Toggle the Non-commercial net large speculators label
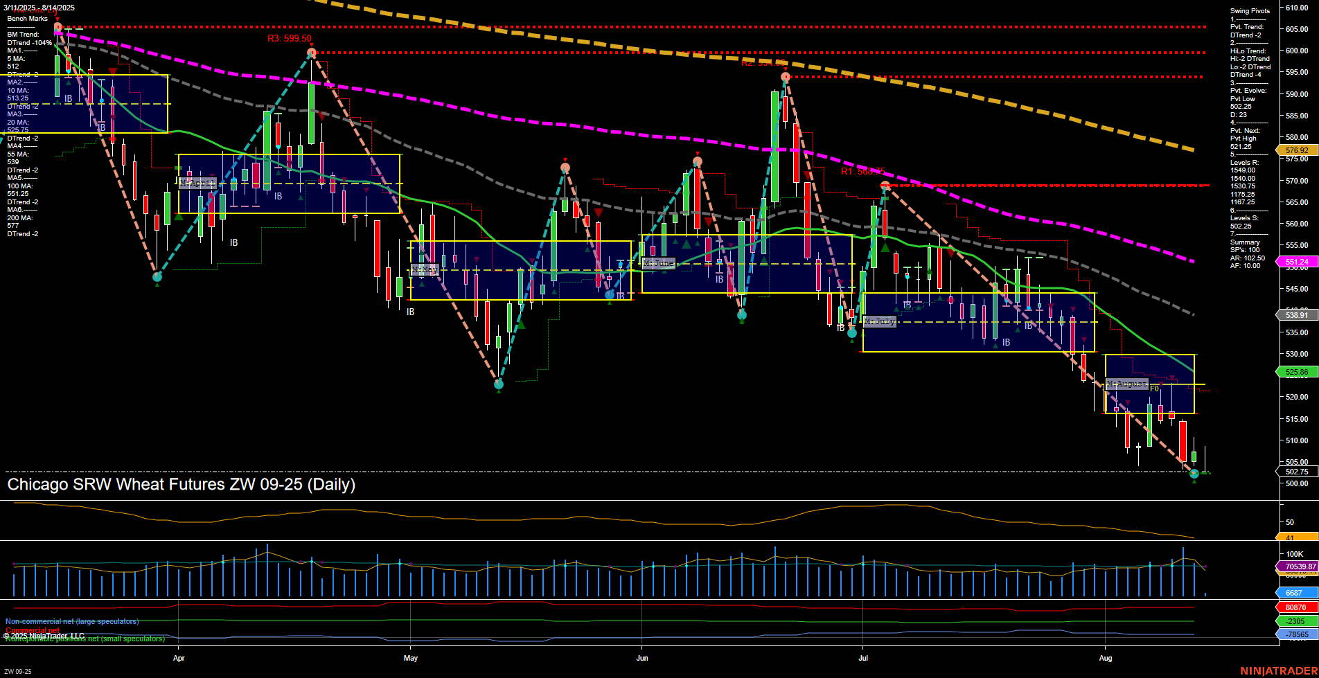Image resolution: width=1319 pixels, height=678 pixels. (71, 621)
